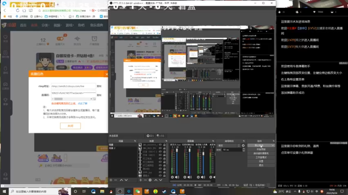Adjust the transition duration stepper arrows
This screenshot has height=195, width=348.
click(x=244, y=149)
